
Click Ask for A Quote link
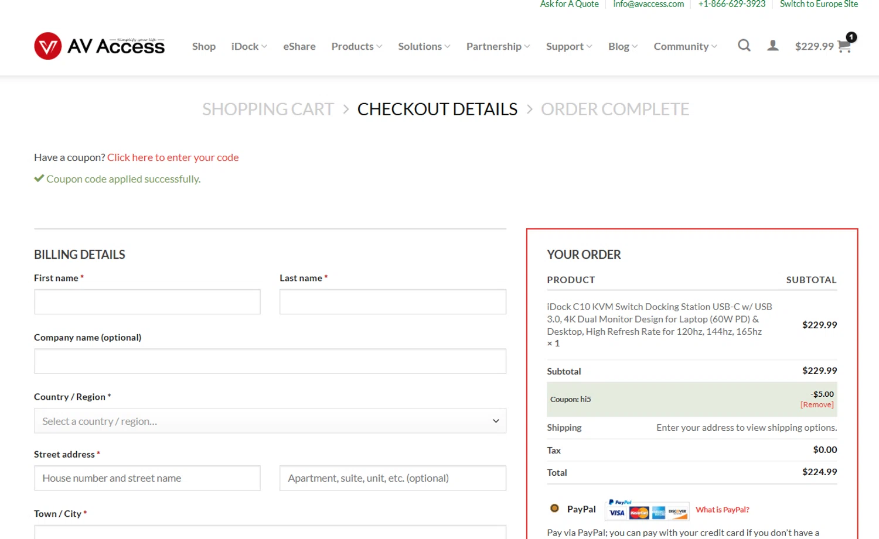pyautogui.click(x=569, y=4)
